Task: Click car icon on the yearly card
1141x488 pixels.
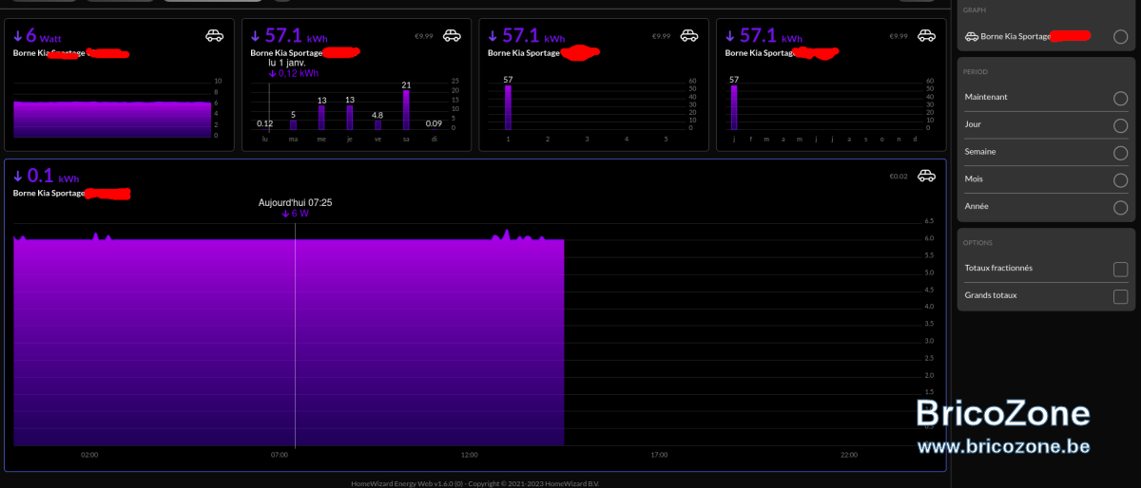Action: (x=926, y=35)
